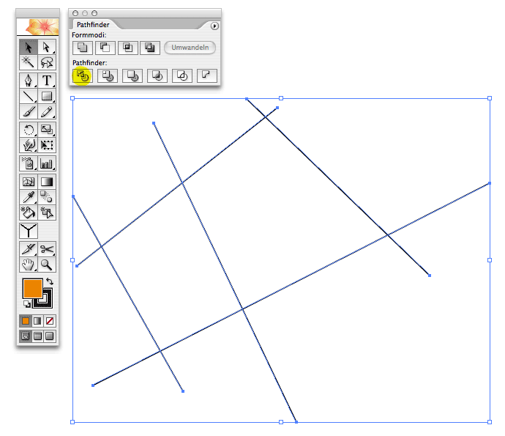Select the Pen tool
This screenshot has height=436, width=505.
(29, 81)
